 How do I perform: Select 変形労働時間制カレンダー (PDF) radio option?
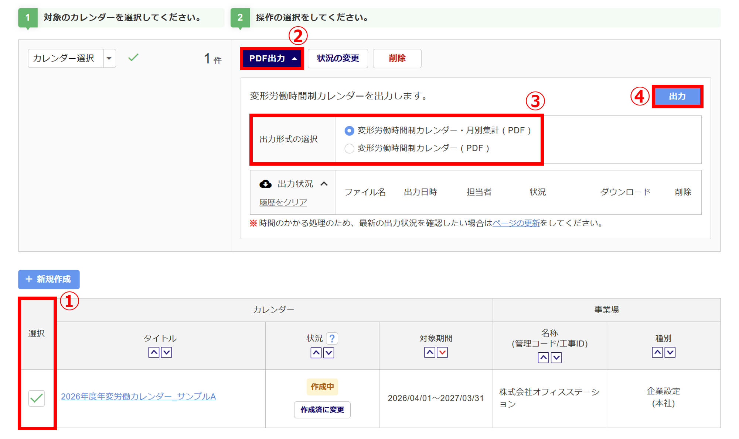click(349, 148)
